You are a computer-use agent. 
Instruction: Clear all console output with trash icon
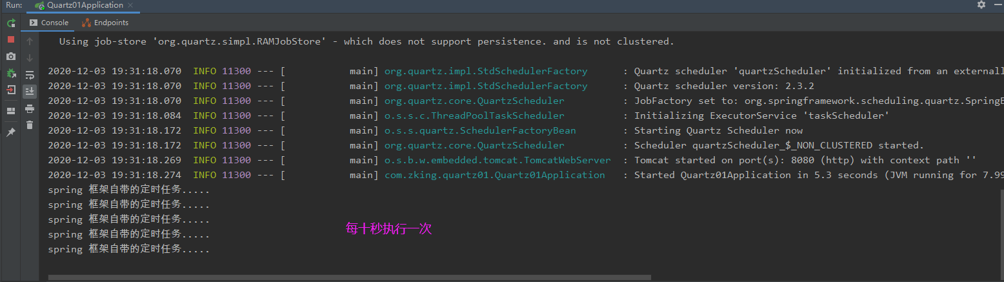tap(30, 125)
